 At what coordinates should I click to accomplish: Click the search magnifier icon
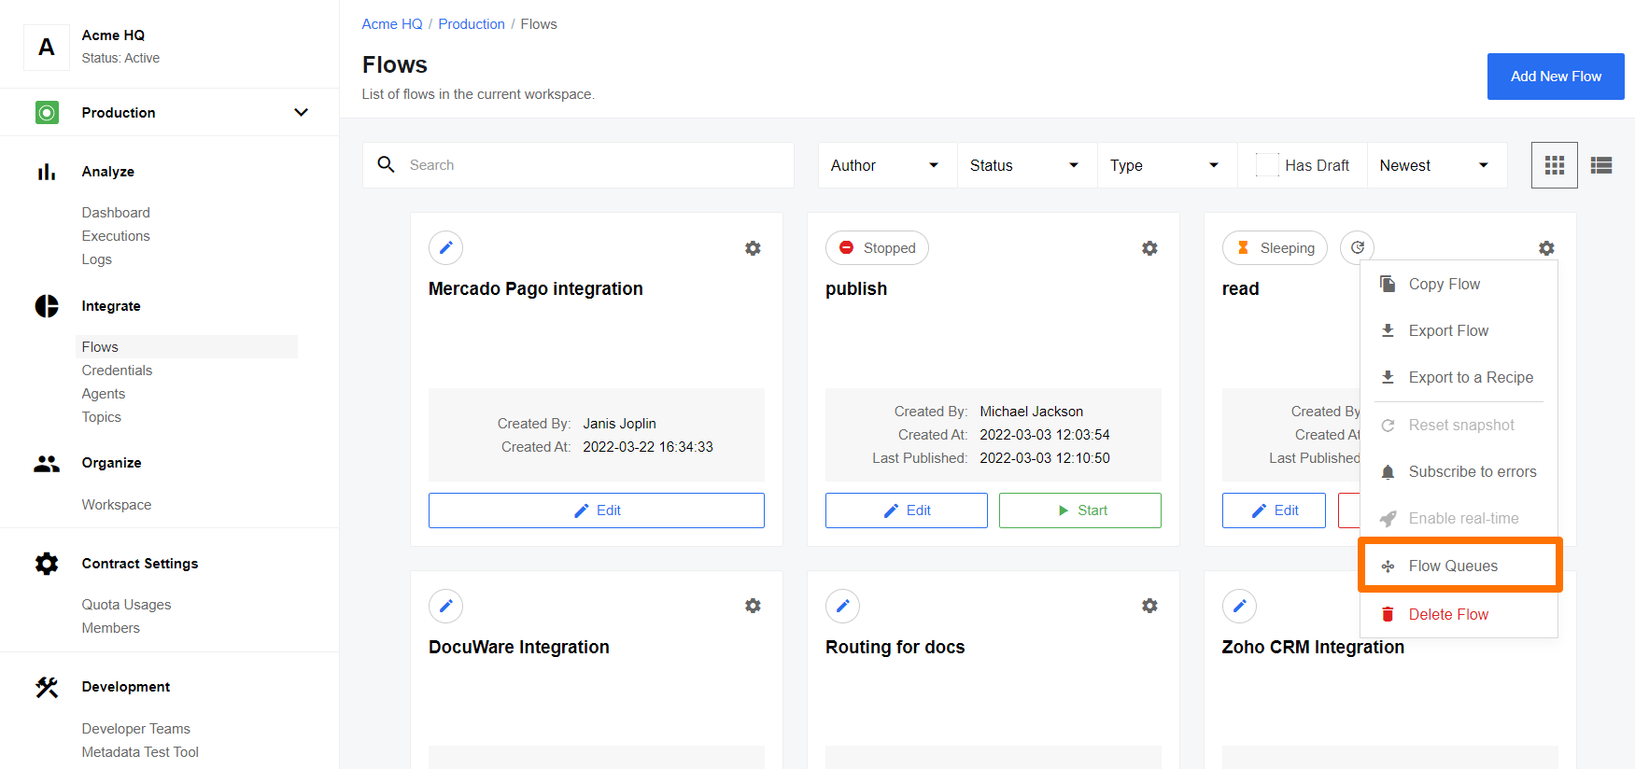(x=386, y=164)
